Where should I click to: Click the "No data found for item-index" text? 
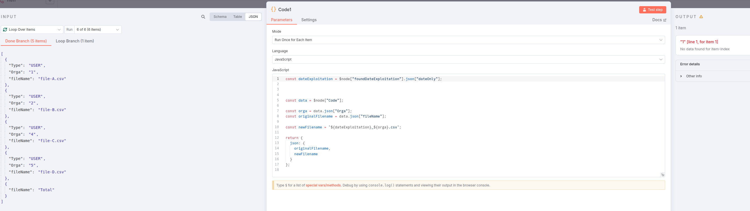[705, 49]
